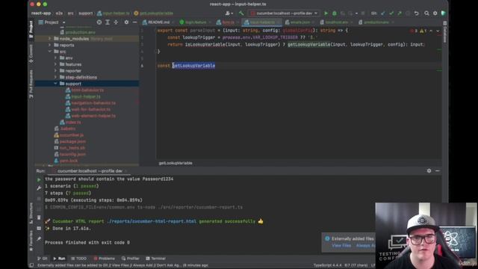
Task: Click support in breadcrumb path
Action: (x=86, y=13)
